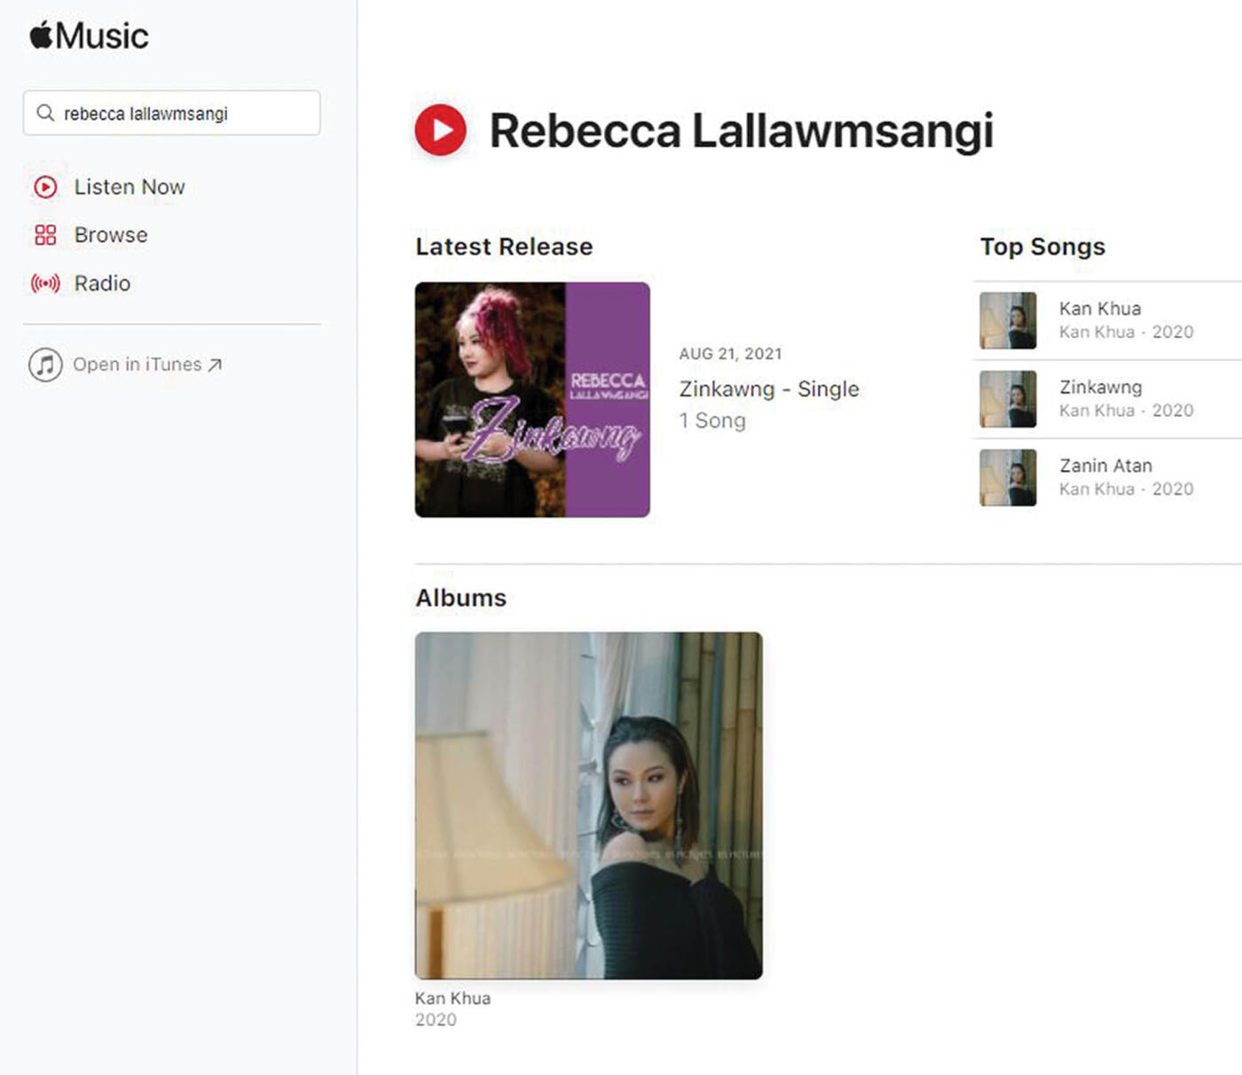1242x1075 pixels.
Task: Play Rebecca Lallawmsangi with the red play button
Action: pos(440,130)
